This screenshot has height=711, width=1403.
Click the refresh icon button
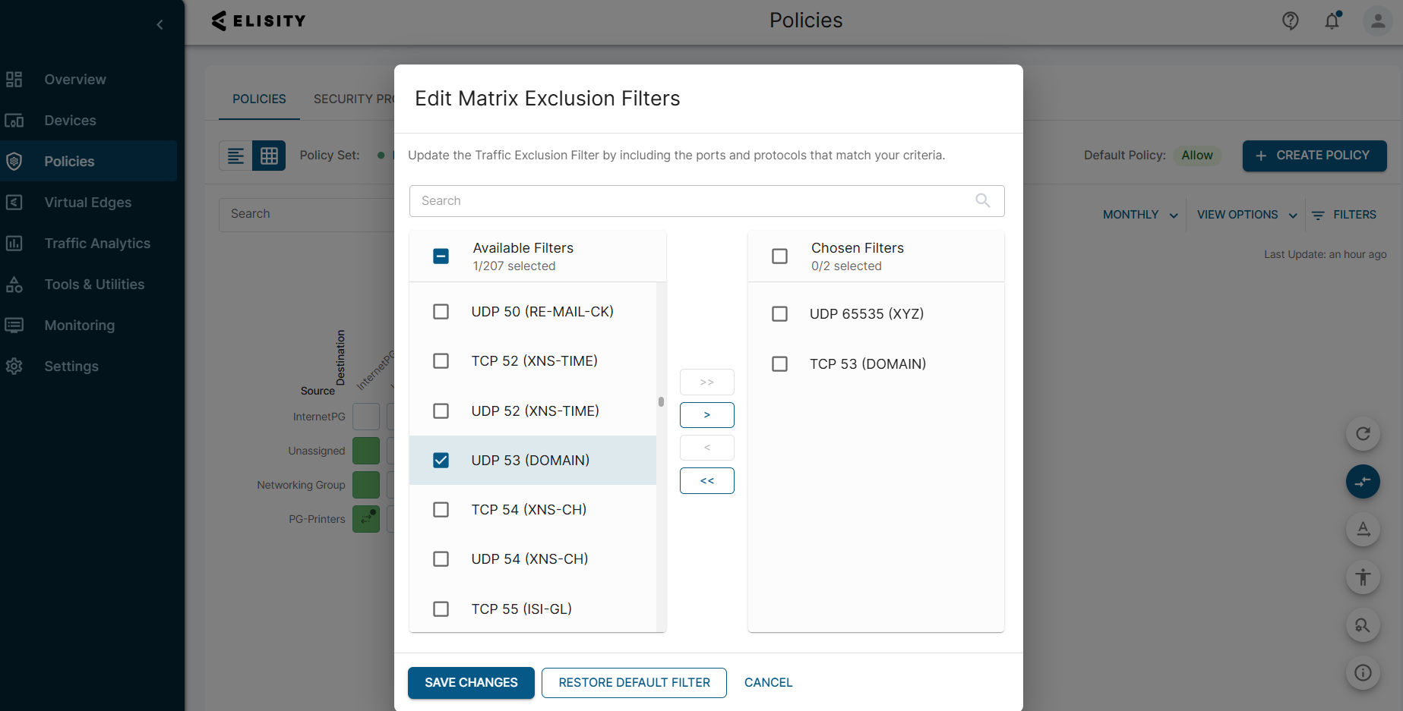click(x=1363, y=433)
